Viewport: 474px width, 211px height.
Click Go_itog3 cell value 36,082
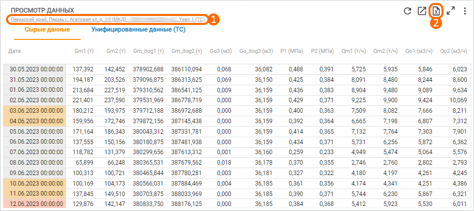coord(263,69)
